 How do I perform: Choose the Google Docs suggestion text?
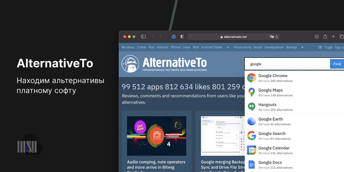click(x=270, y=162)
